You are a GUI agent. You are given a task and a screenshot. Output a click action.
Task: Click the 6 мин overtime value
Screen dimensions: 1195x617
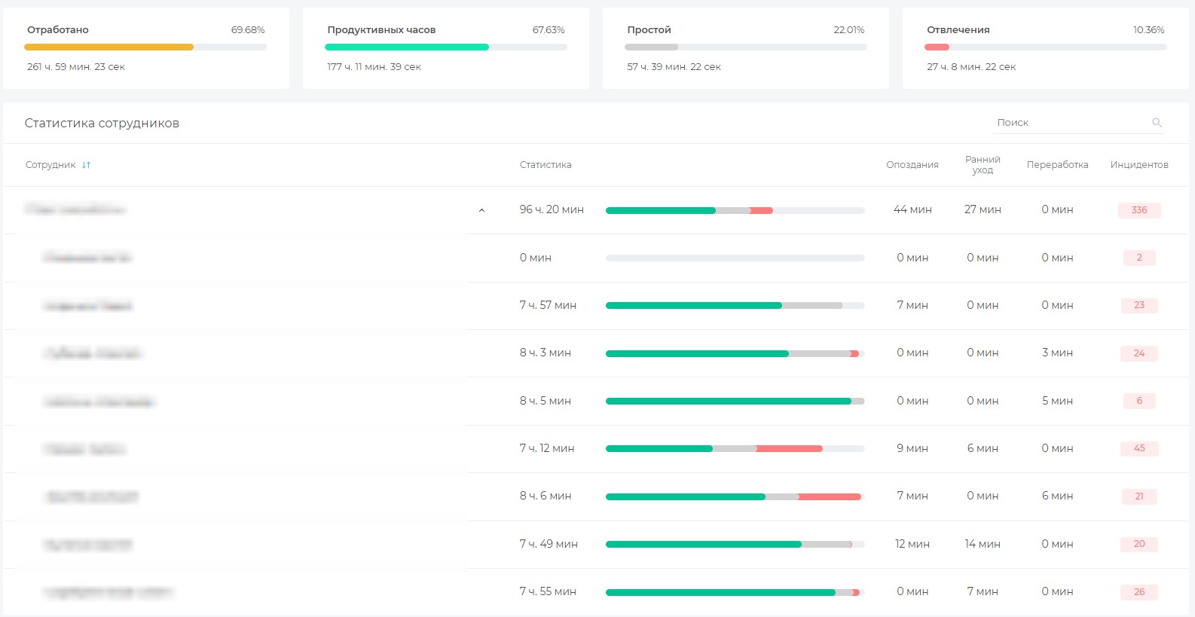point(1057,496)
